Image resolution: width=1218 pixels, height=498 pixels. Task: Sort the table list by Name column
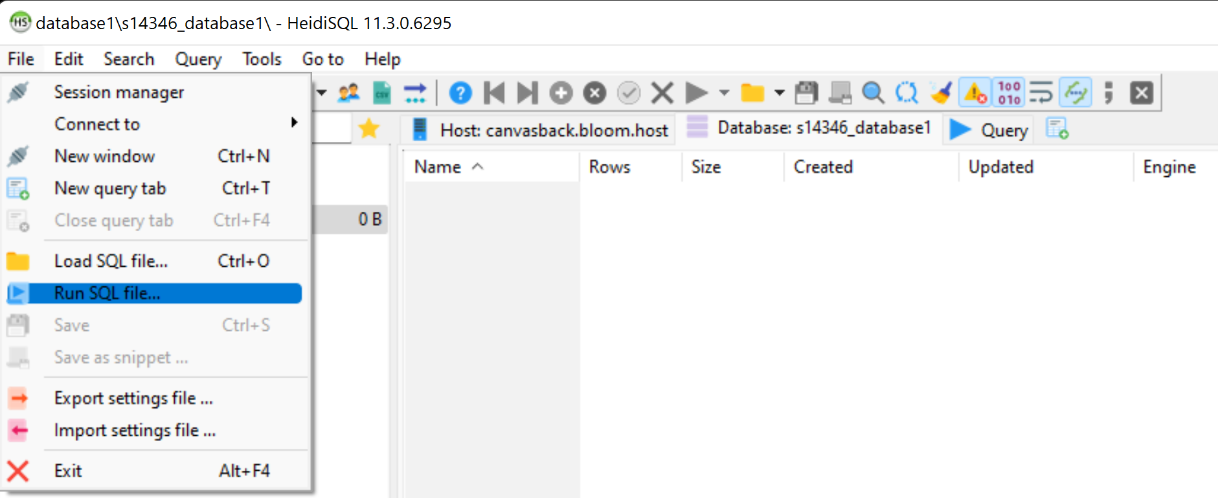pos(438,167)
